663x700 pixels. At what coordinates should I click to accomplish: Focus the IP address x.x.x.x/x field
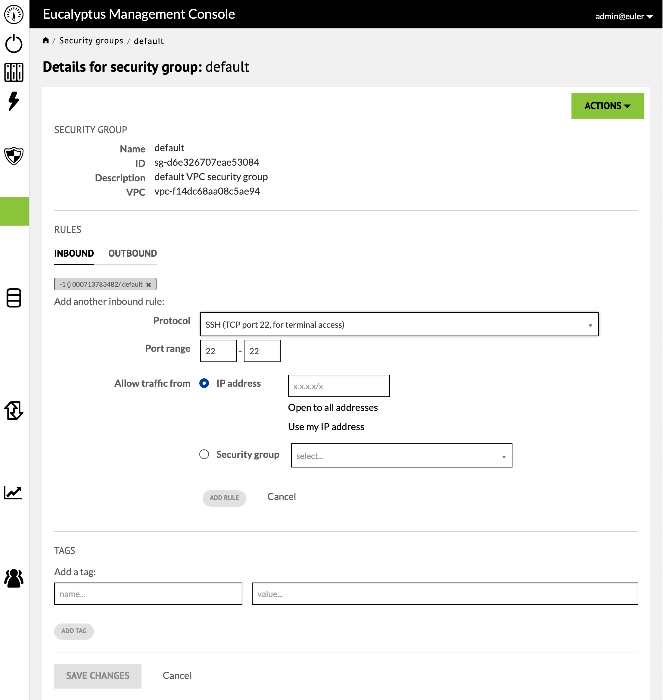point(339,386)
